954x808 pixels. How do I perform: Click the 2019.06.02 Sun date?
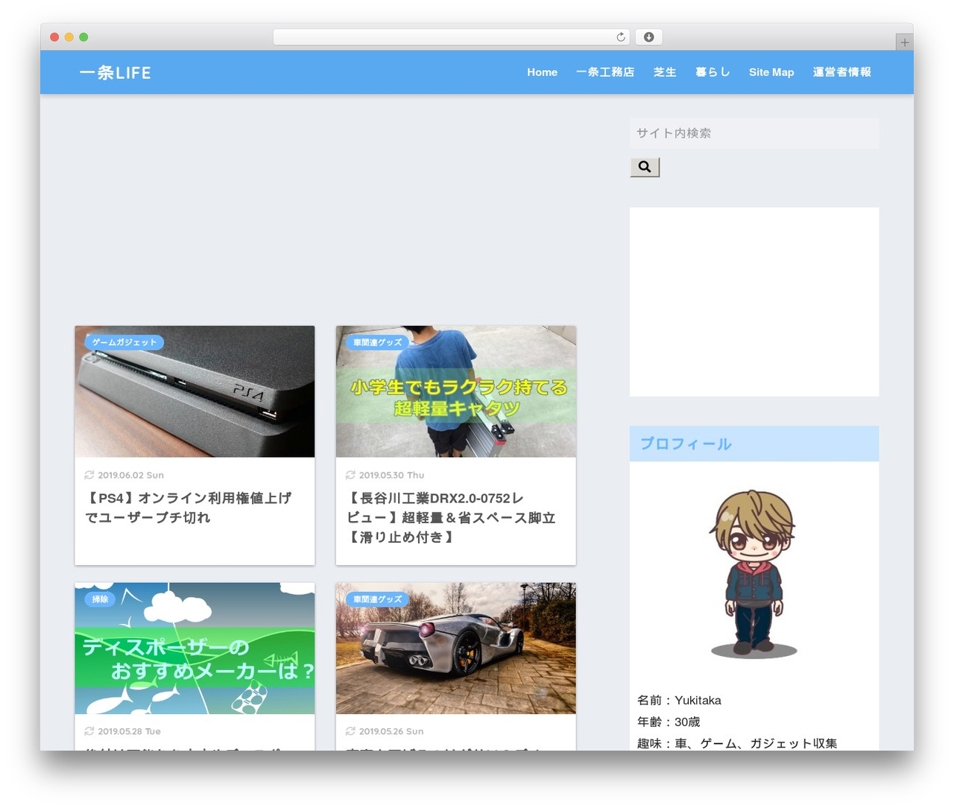click(x=130, y=475)
